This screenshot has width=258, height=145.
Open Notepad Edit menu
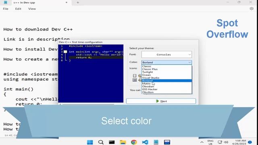tap(18, 9)
